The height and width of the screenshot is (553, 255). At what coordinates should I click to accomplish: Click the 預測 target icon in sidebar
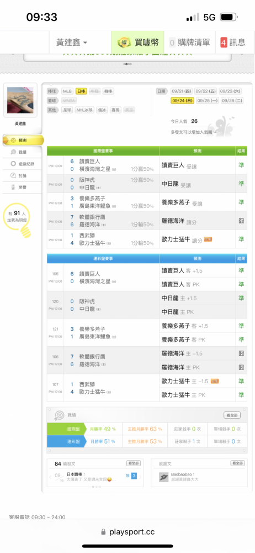[13, 140]
